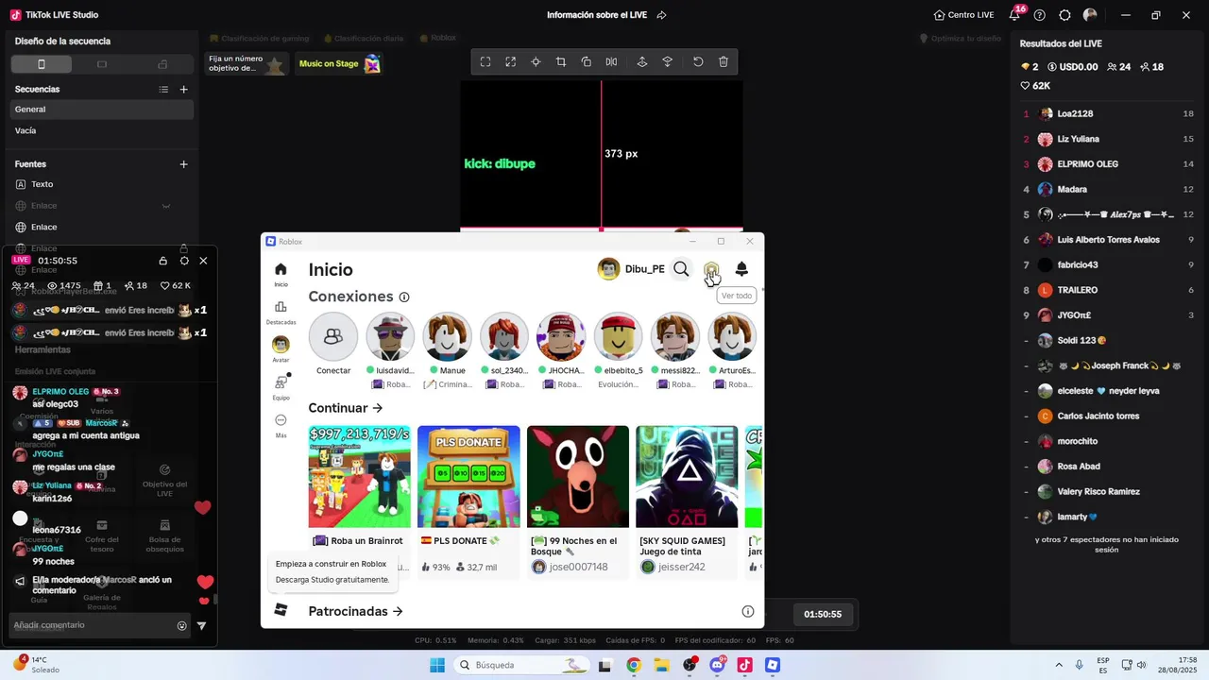This screenshot has height=680, width=1209.
Task: Select the visible Enlace source
Action: pyautogui.click(x=102, y=228)
